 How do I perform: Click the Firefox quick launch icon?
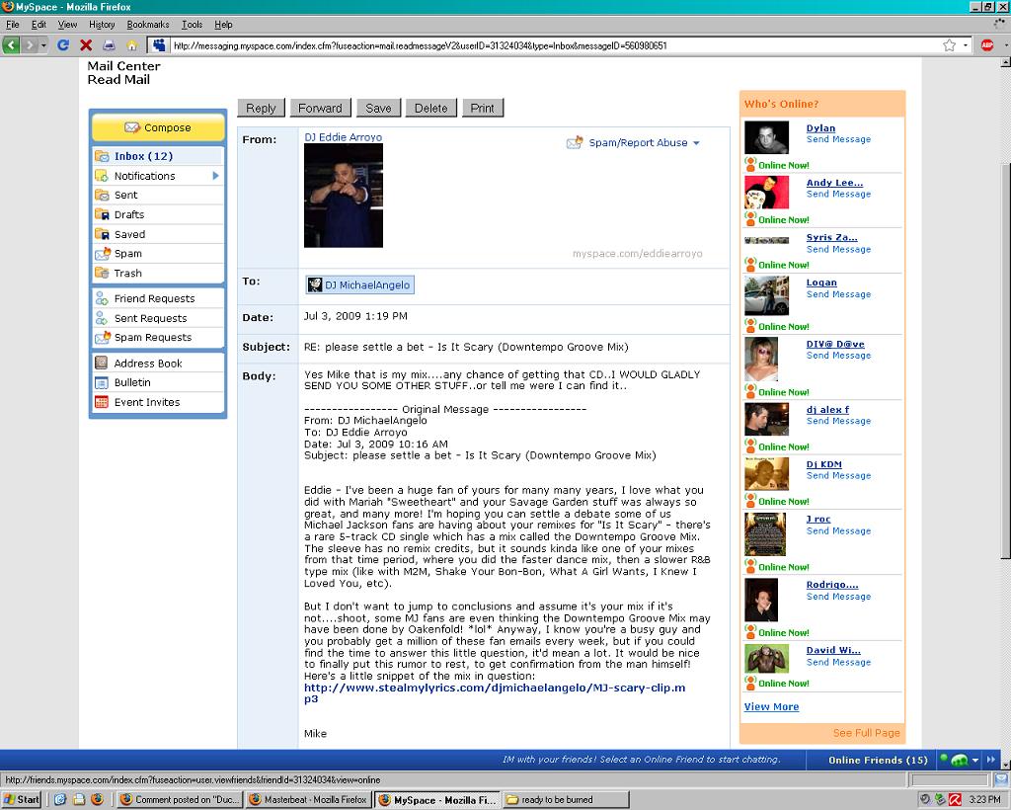pos(97,800)
